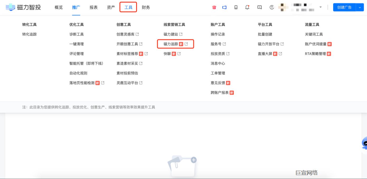Switch to the 概览 menu
Viewport: 367px width, 179px height.
58,7
